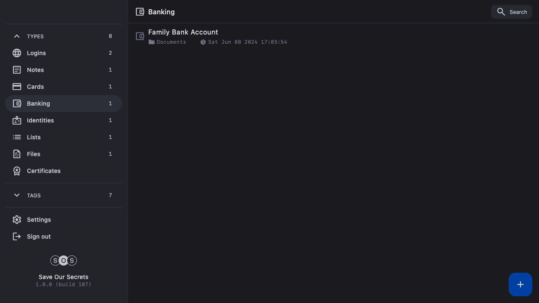Click the Documents folder label
The image size is (539, 303).
point(171,42)
